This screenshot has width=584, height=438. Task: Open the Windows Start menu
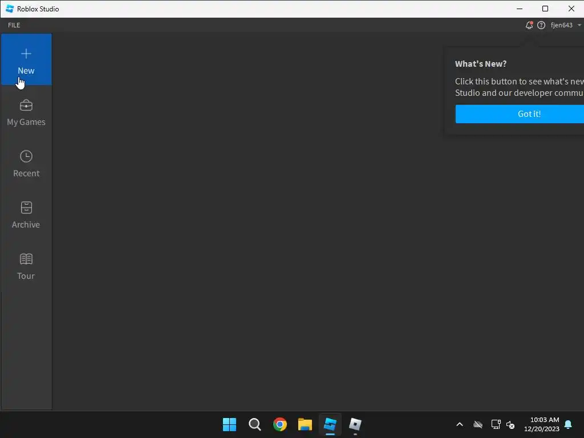tap(229, 424)
